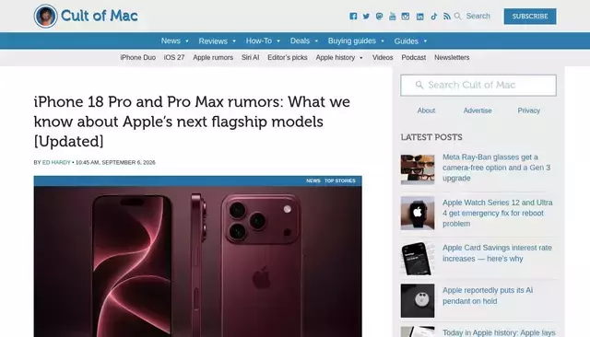
Task: Open the YouTube icon link
Action: (x=393, y=17)
